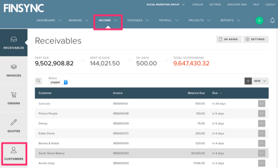The height and width of the screenshot is (168, 278).
Task: Expand the New dropdown arrow
Action: coord(265,81)
